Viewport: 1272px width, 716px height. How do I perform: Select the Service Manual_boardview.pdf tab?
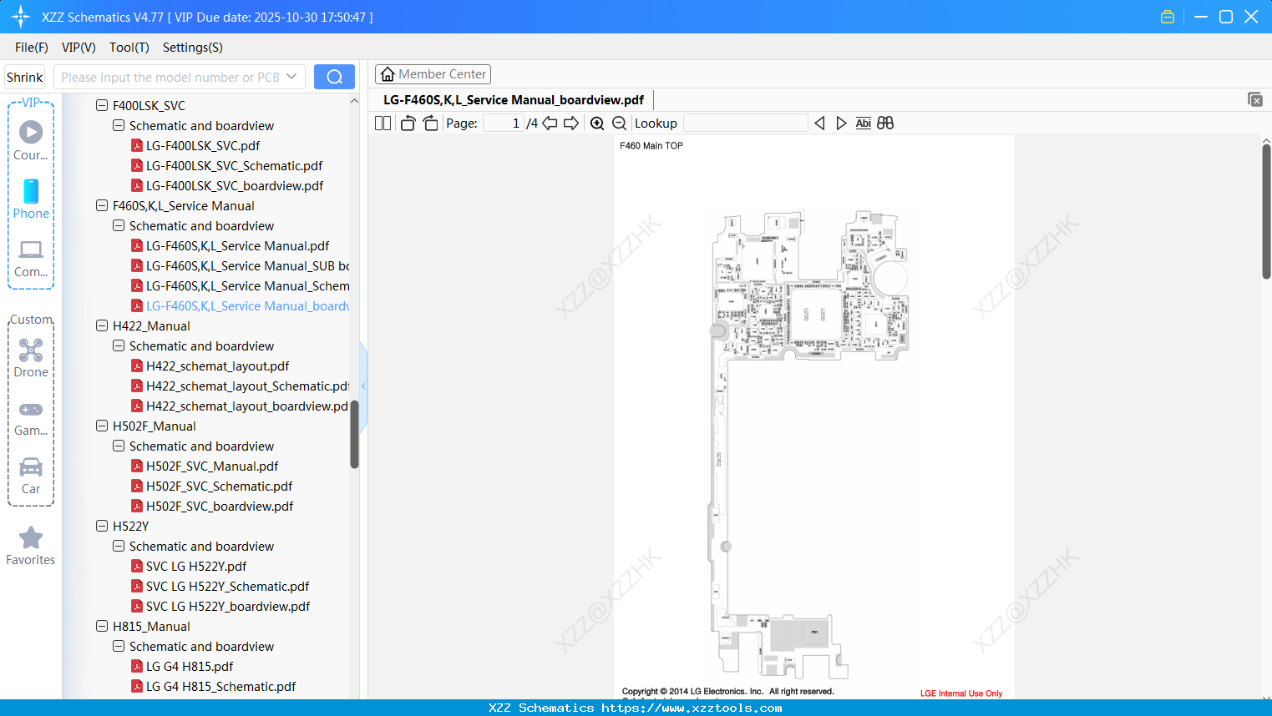coord(512,99)
